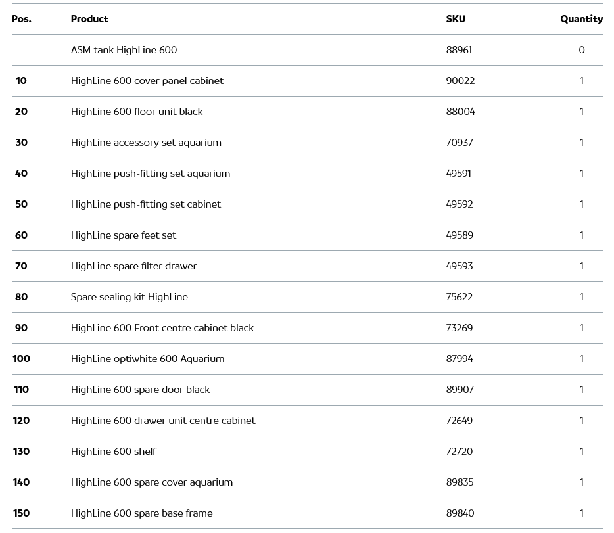The image size is (614, 533).
Task: Open Spare sealing kit HighLine
Action: click(x=130, y=297)
